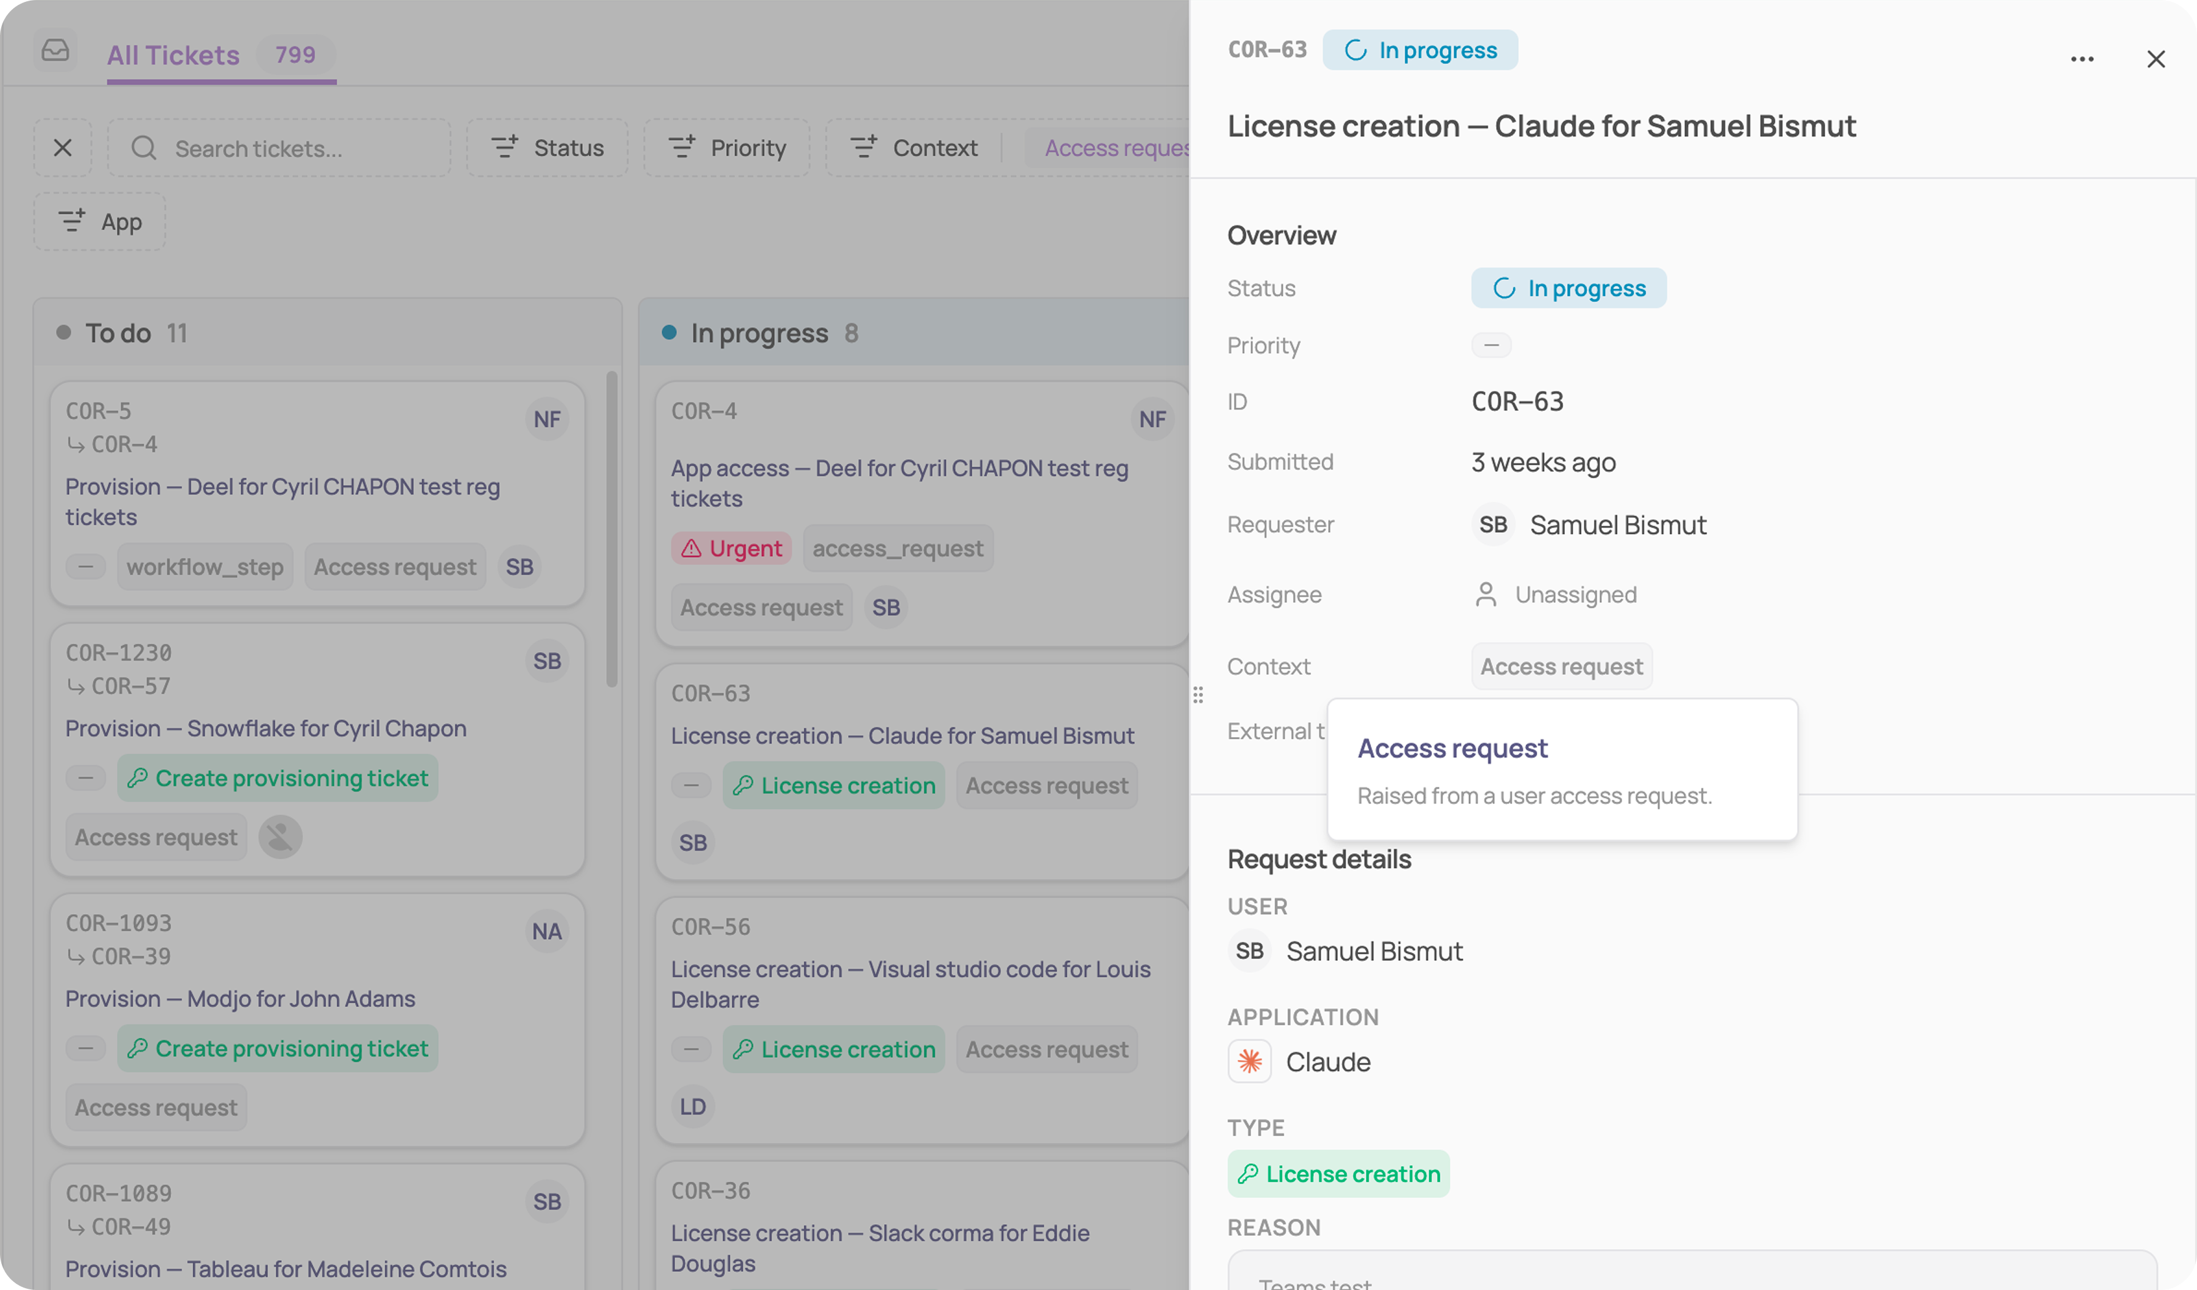2197x1290 pixels.
Task: Click the Context Access request tag in Overview
Action: click(1561, 667)
